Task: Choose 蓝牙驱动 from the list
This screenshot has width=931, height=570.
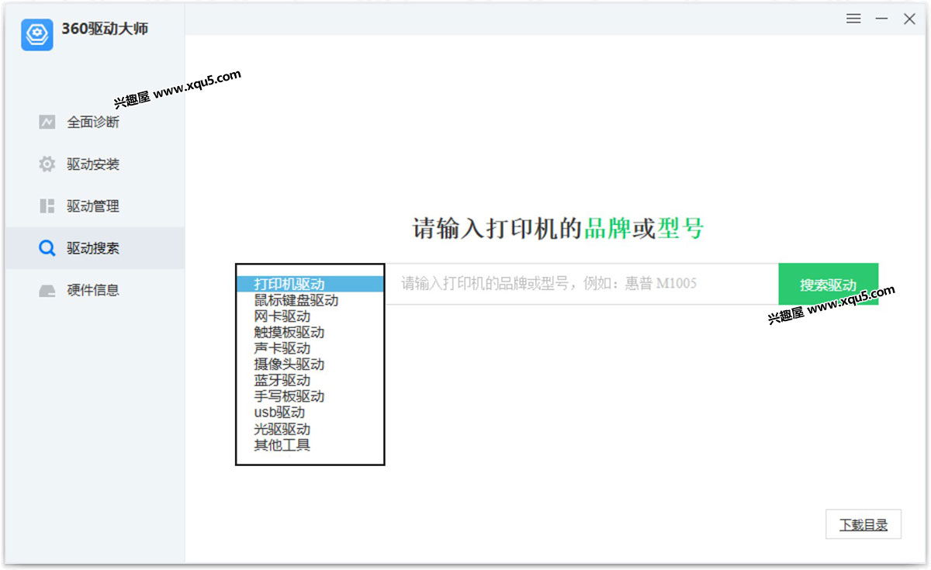Action: (x=310, y=381)
